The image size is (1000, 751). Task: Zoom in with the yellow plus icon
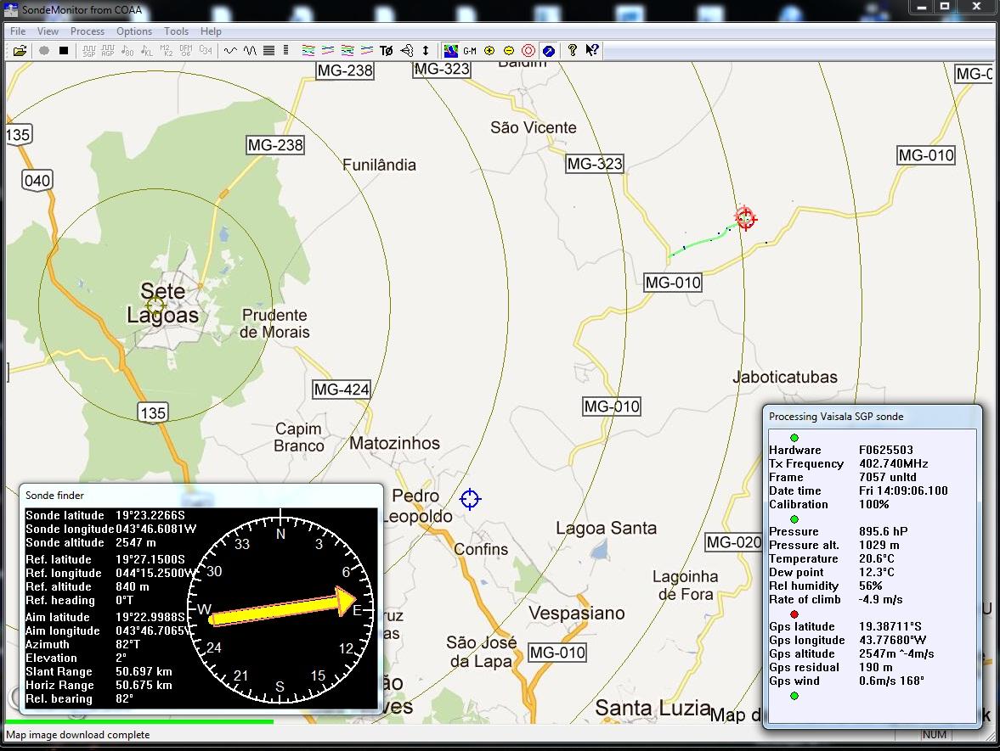[489, 50]
